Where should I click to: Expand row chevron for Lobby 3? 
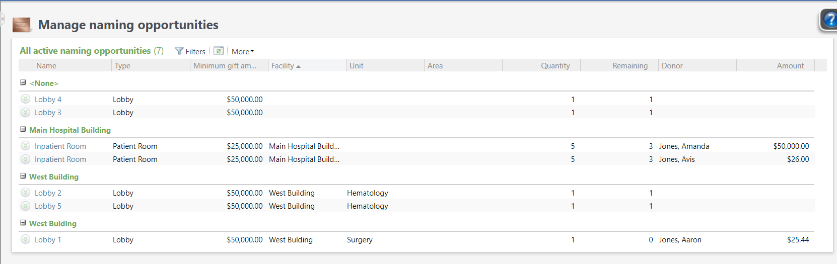tap(25, 112)
